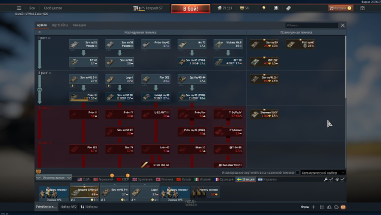Click the research tree vertical scrollbar
Image resolution: width=381 pixels, height=215 pixels.
coord(345,67)
